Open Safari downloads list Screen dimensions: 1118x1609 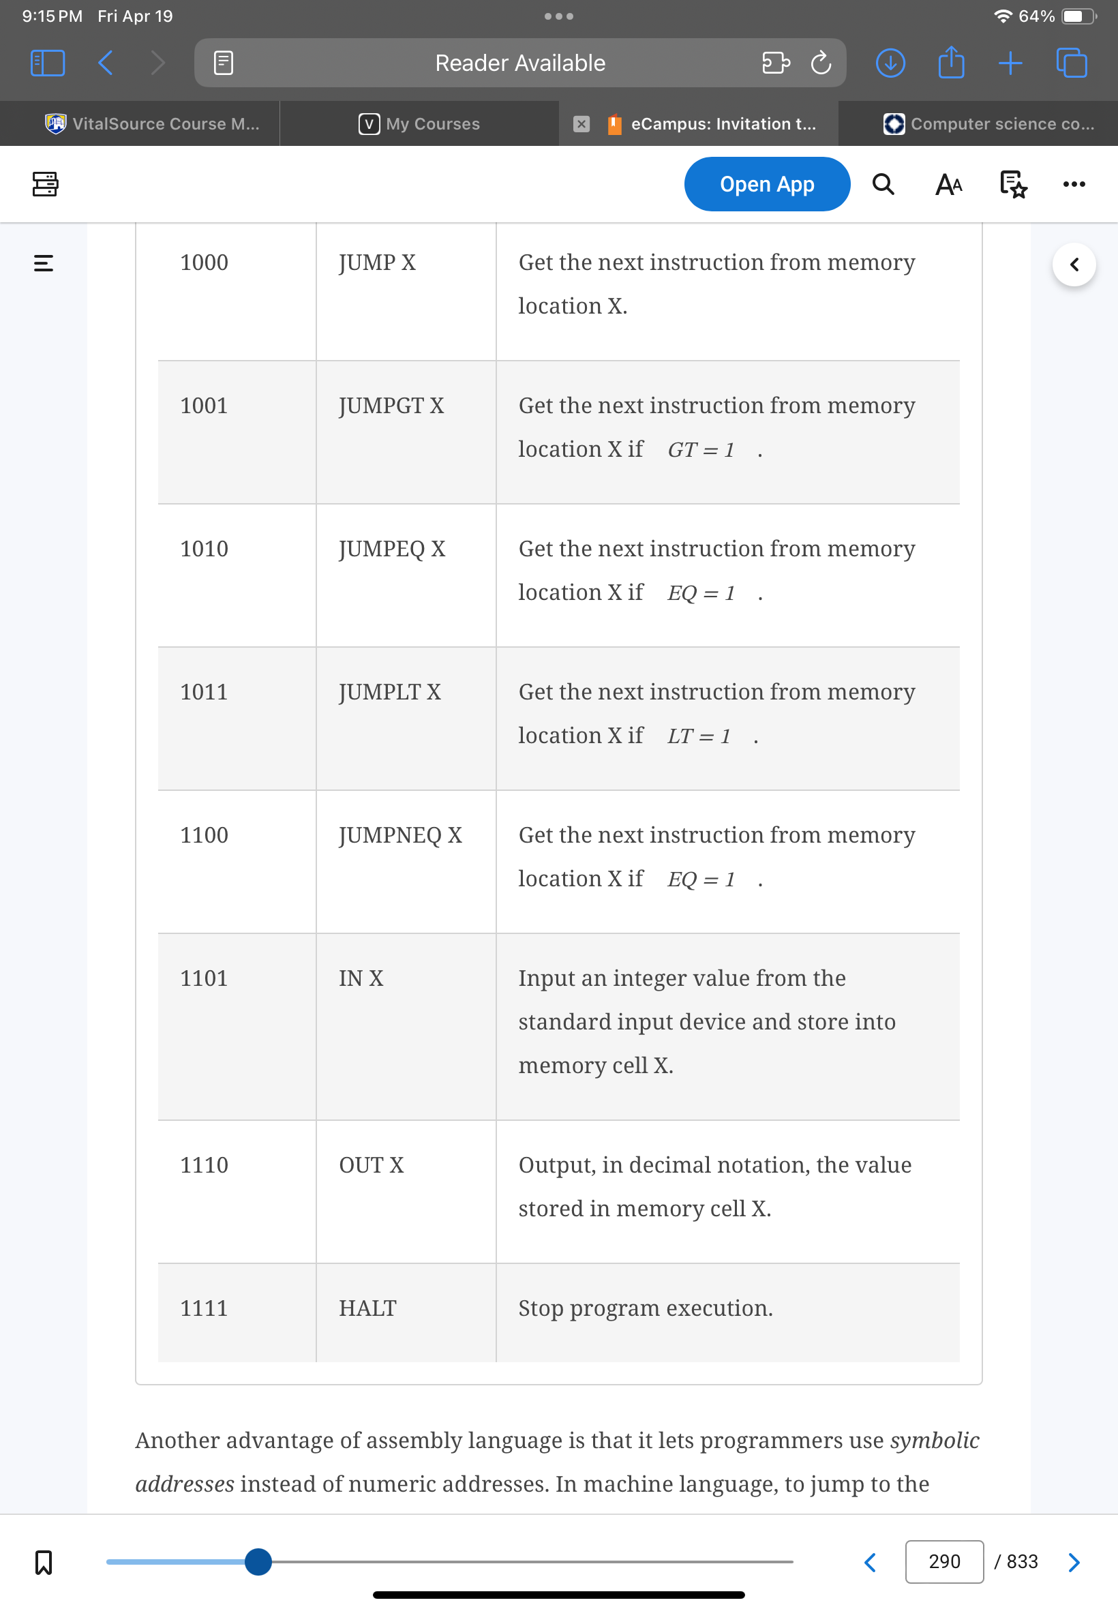pos(890,63)
